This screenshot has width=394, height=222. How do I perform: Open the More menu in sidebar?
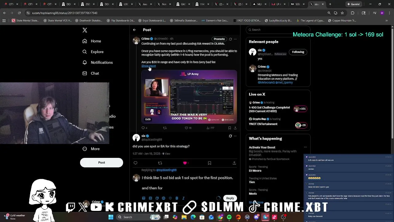pyautogui.click(x=91, y=149)
